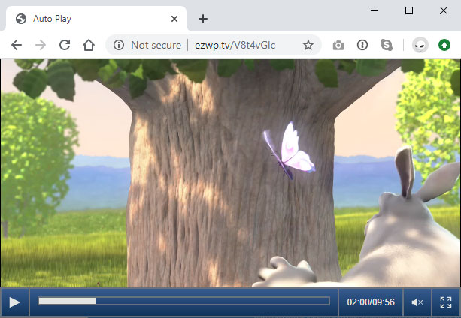This screenshot has width=461, height=318.
Task: Select the Auto Play tab
Action: point(96,19)
